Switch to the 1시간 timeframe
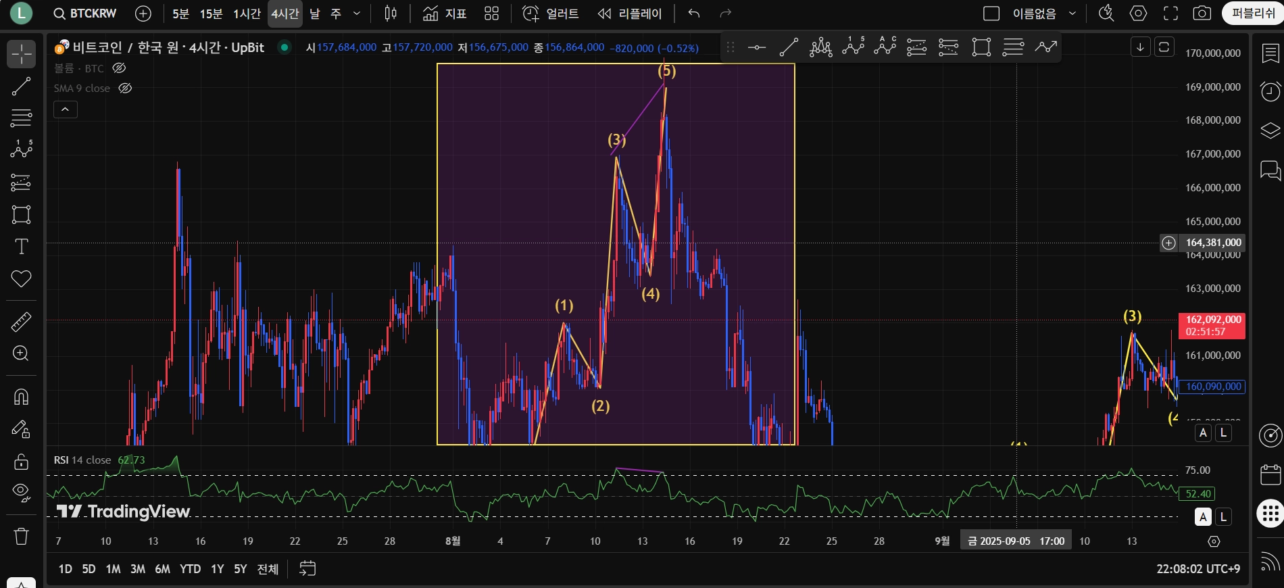 pyautogui.click(x=247, y=14)
